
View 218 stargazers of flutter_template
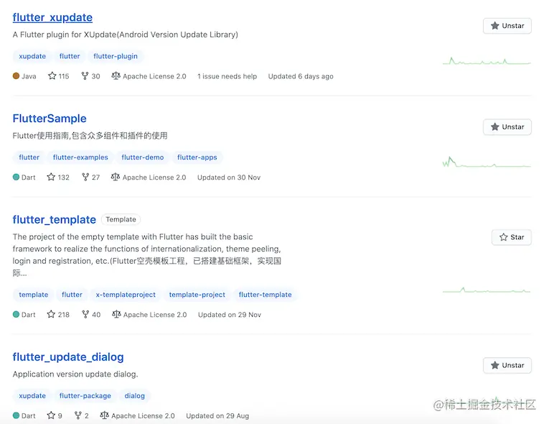[x=58, y=315]
